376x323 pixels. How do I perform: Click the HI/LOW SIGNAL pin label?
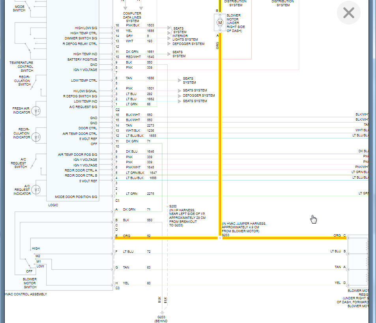pos(85,91)
